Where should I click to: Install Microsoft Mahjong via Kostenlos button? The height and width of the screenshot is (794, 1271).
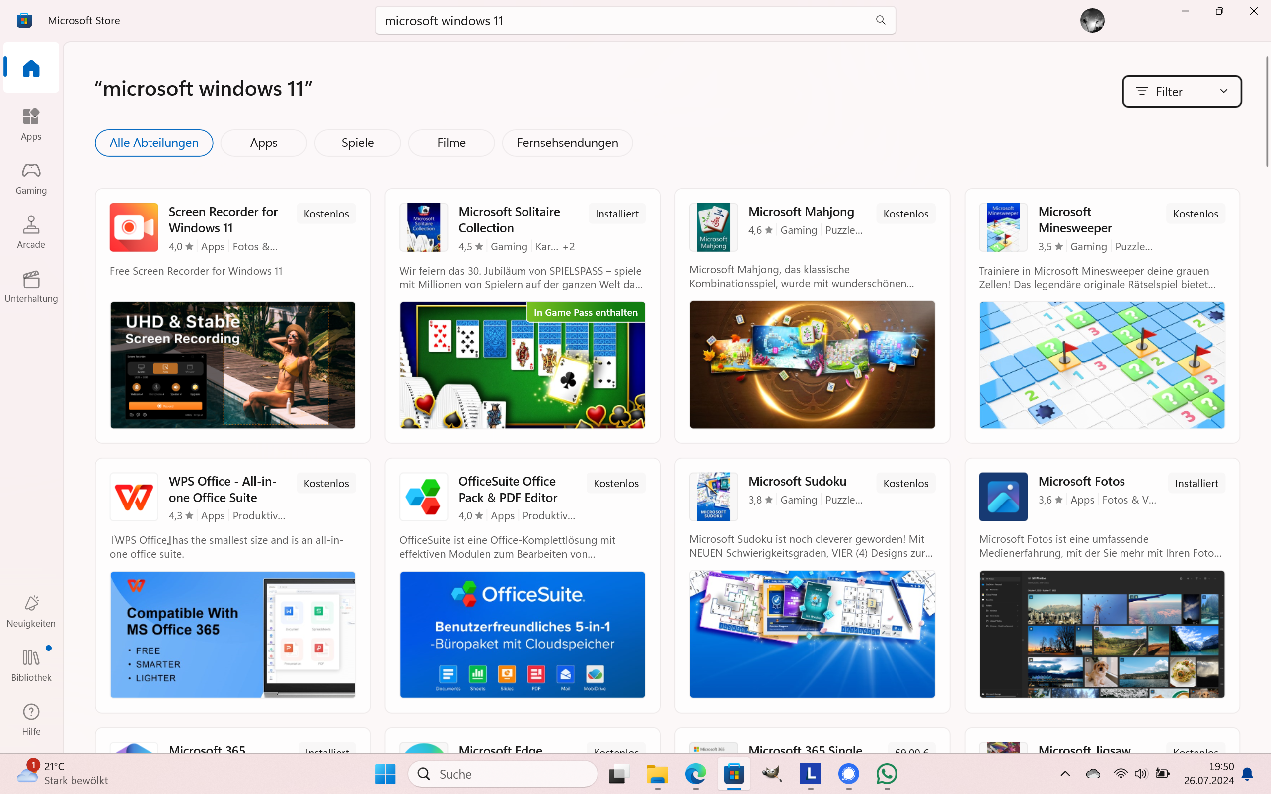(905, 213)
